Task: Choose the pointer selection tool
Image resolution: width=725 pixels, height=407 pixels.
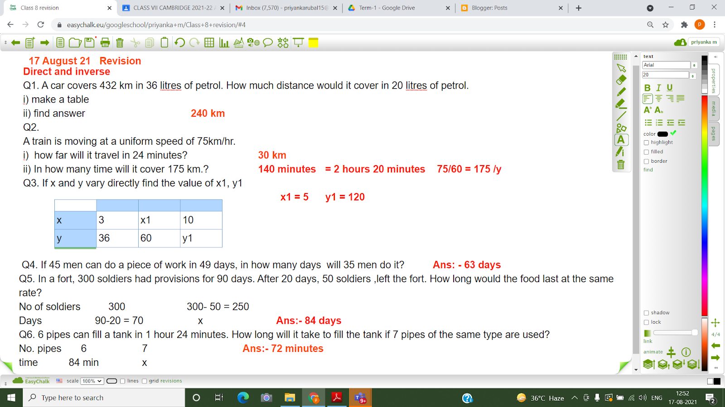Action: point(621,68)
